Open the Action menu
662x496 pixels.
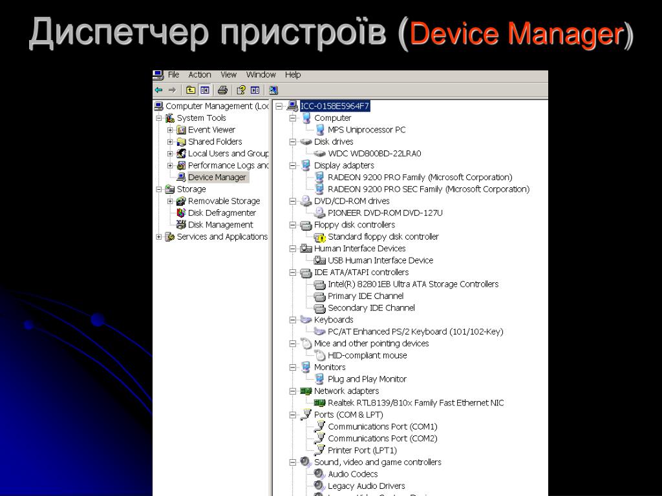coord(200,75)
